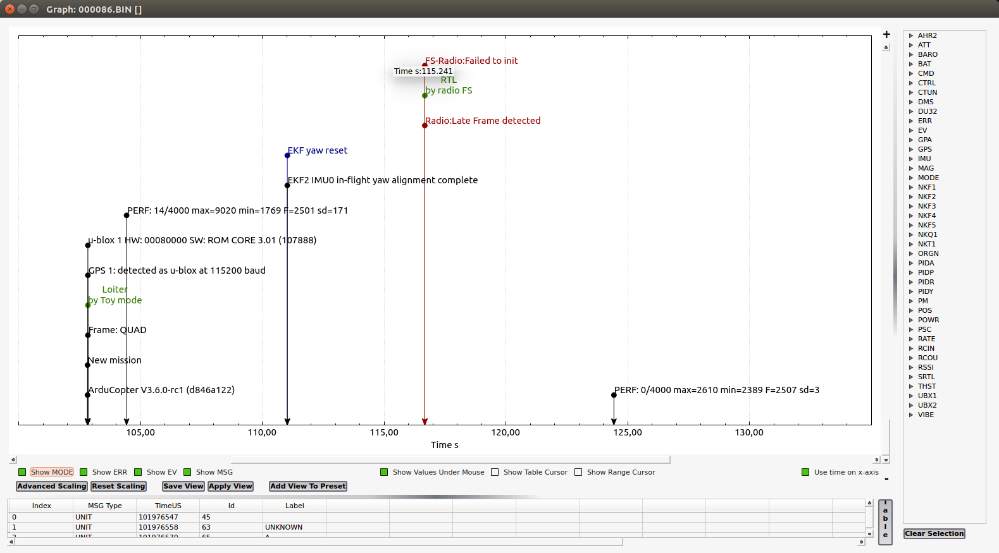Click the scroll-up arrow below plus icon

[886, 47]
